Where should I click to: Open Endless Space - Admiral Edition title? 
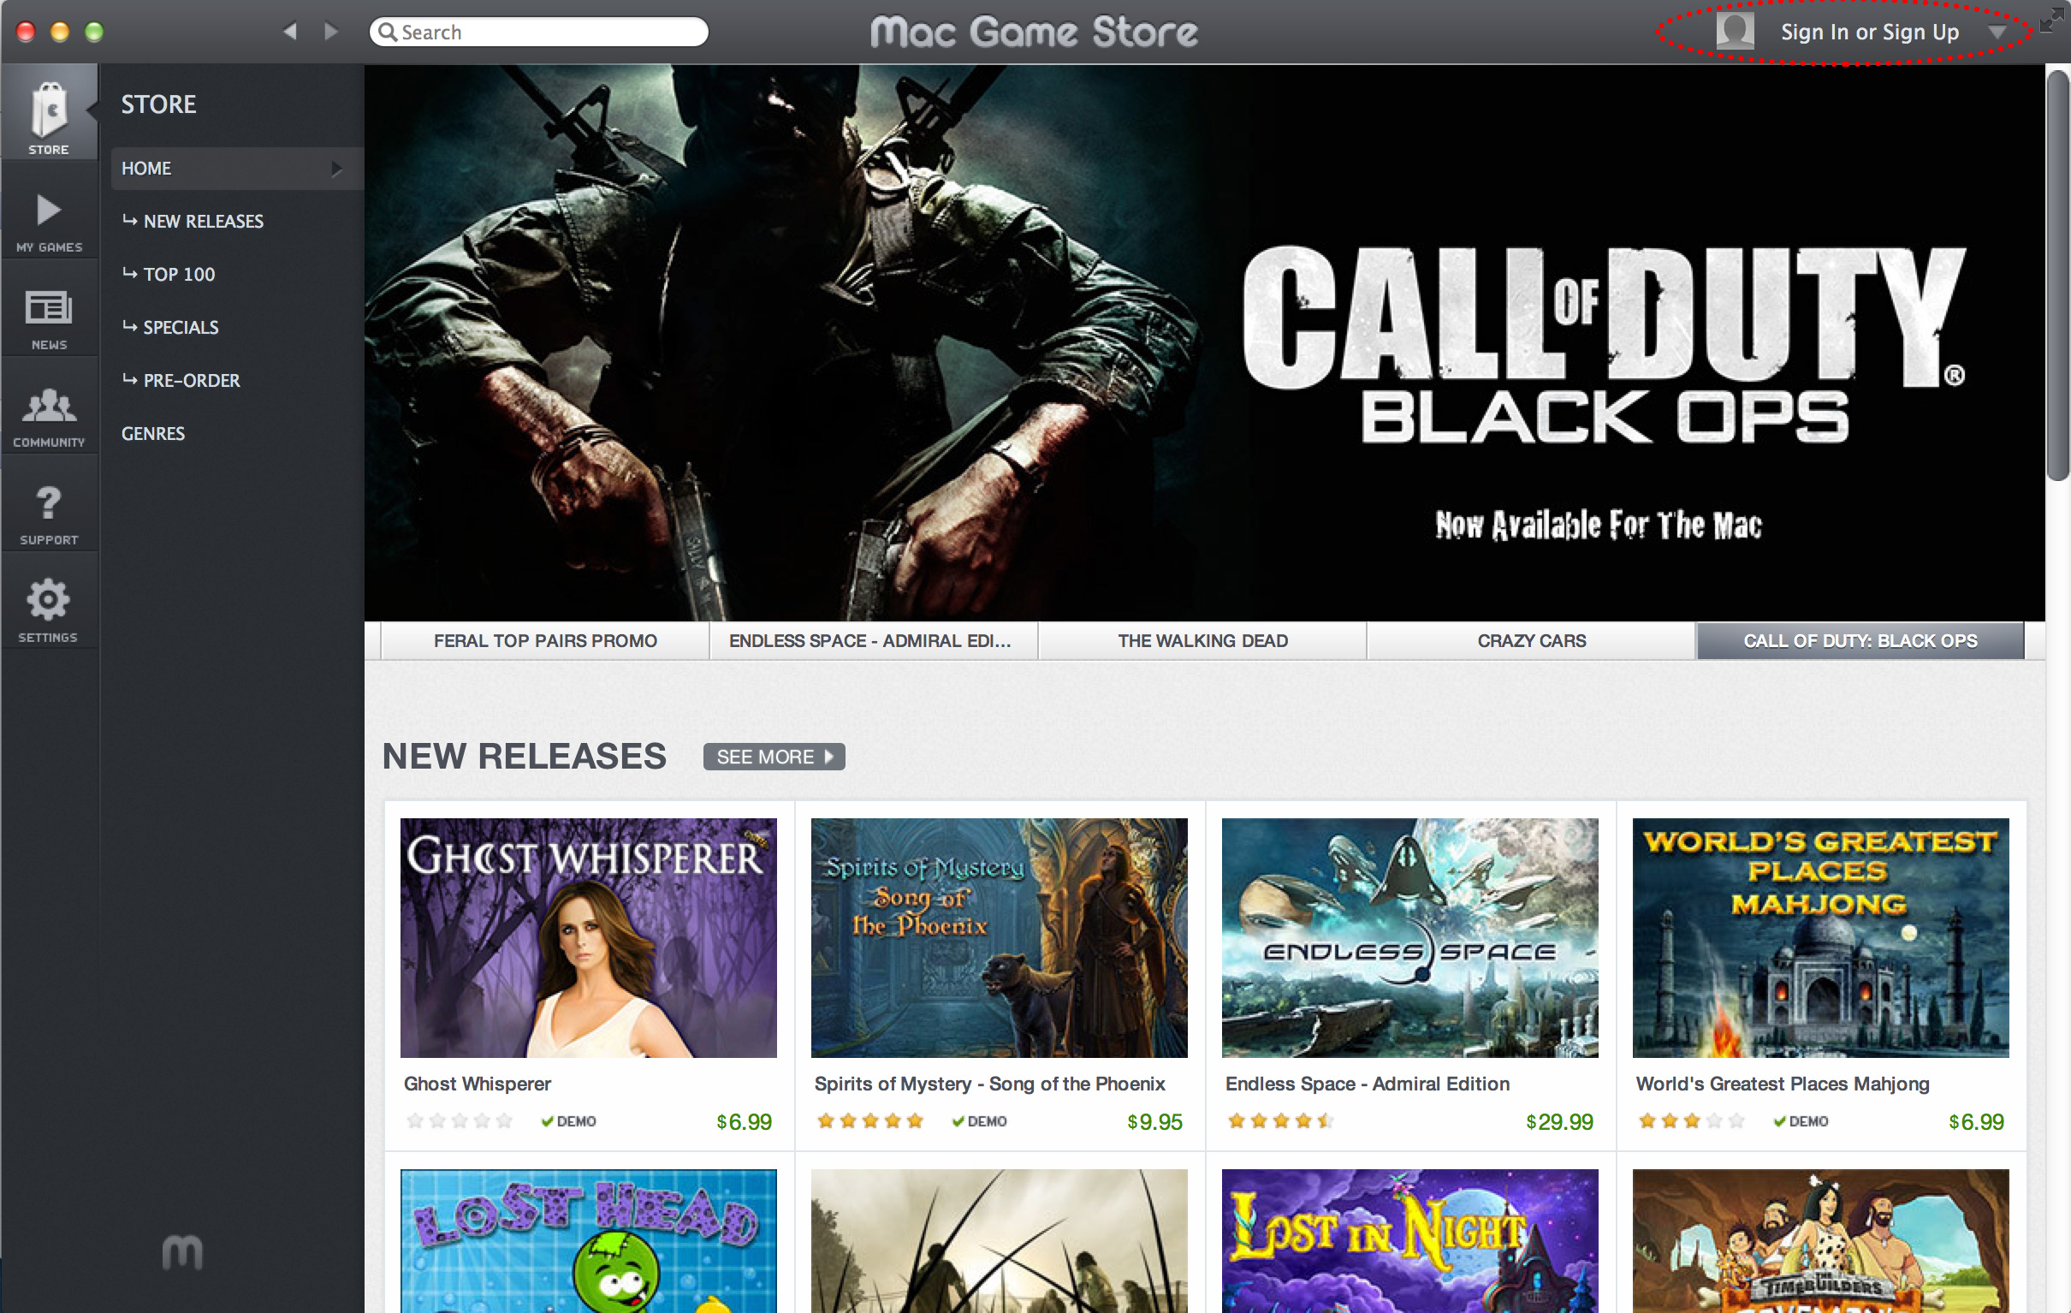pos(1368,1084)
